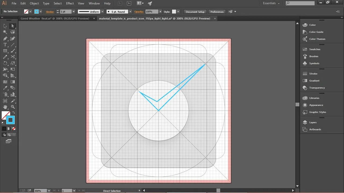Click the fill color box in toolbar
Image resolution: width=344 pixels, height=193 pixels.
coord(5,115)
